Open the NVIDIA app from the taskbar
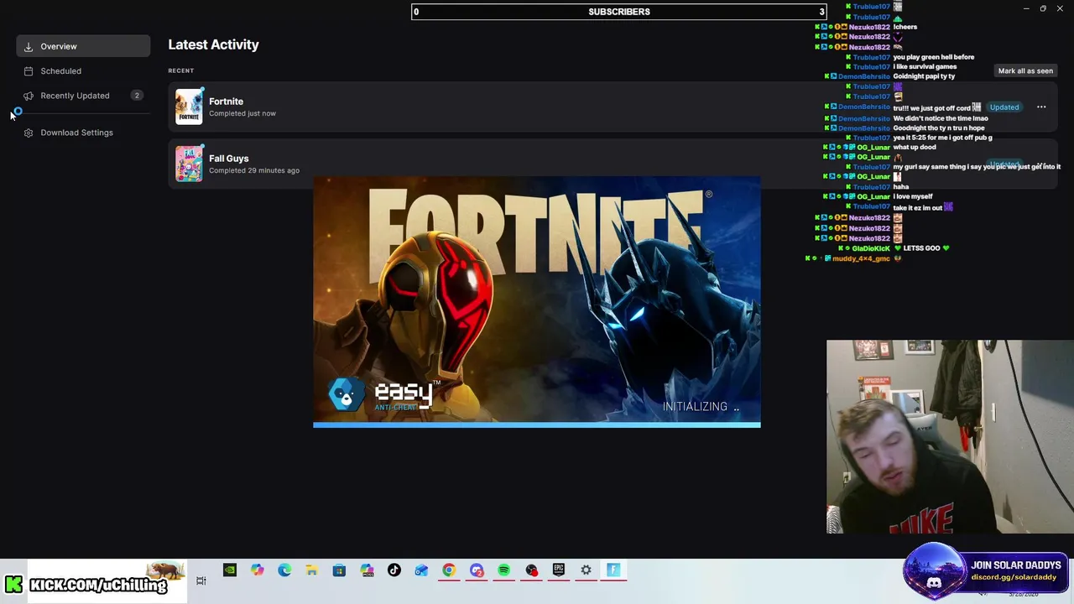 pos(230,570)
